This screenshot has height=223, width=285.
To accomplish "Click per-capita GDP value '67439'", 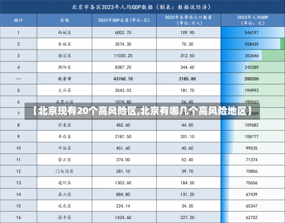I will tap(251, 194).
